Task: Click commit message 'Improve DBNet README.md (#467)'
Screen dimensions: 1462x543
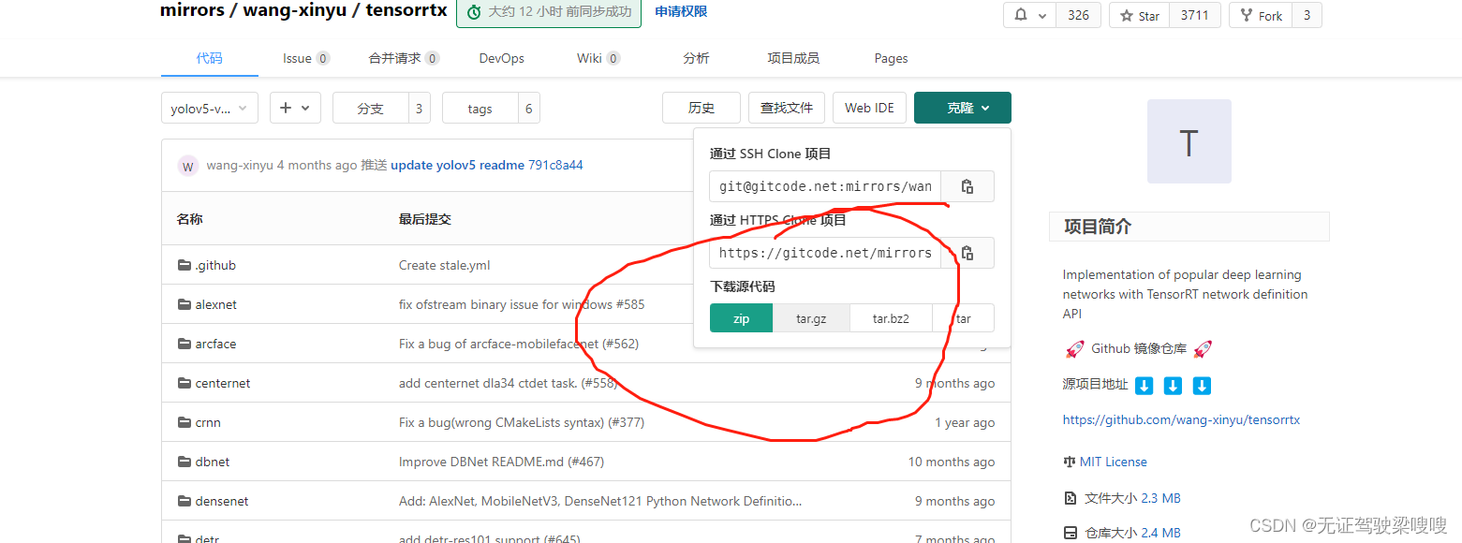Action: tap(501, 462)
